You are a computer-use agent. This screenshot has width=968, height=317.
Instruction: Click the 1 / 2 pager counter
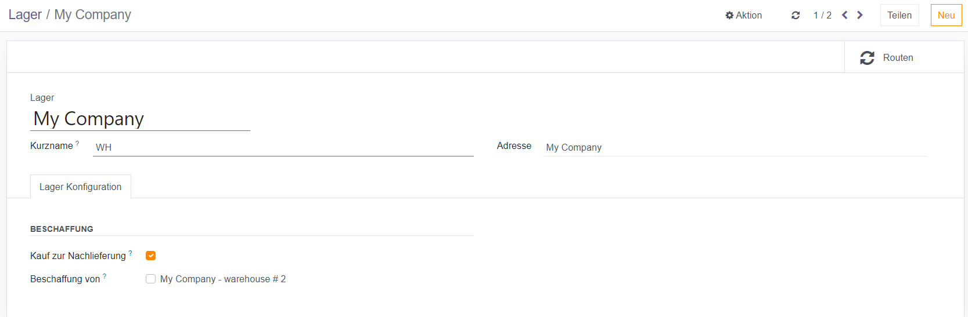point(822,16)
